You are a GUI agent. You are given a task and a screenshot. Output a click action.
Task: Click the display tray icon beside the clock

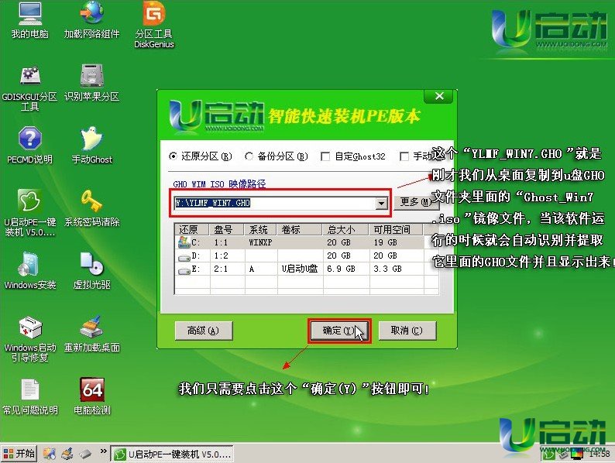pyautogui.click(x=576, y=454)
